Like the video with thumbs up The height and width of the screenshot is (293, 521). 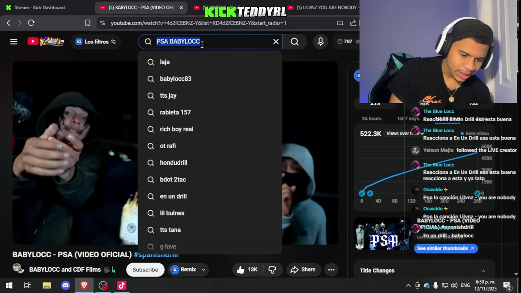246,269
